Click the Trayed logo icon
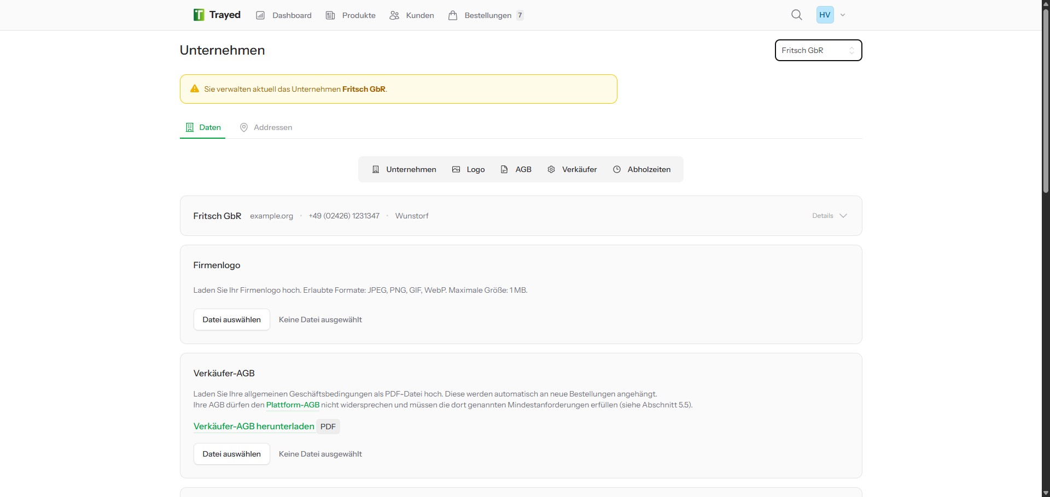The width and height of the screenshot is (1050, 497). click(198, 15)
